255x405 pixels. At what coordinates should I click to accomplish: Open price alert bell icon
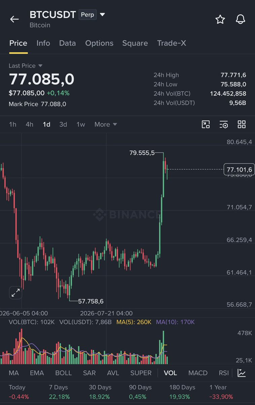pos(240,19)
